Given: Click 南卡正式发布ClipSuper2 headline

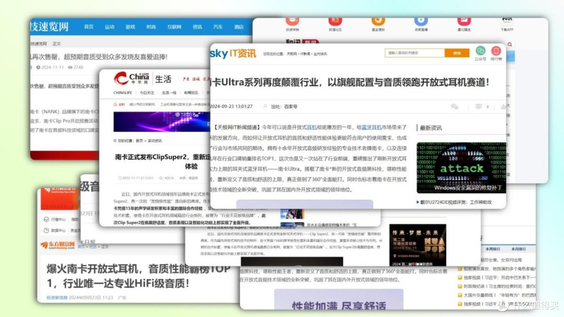Looking at the screenshot, I should tap(162, 161).
